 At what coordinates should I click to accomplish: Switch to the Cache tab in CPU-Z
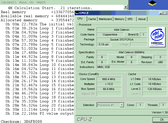tap(92, 19)
